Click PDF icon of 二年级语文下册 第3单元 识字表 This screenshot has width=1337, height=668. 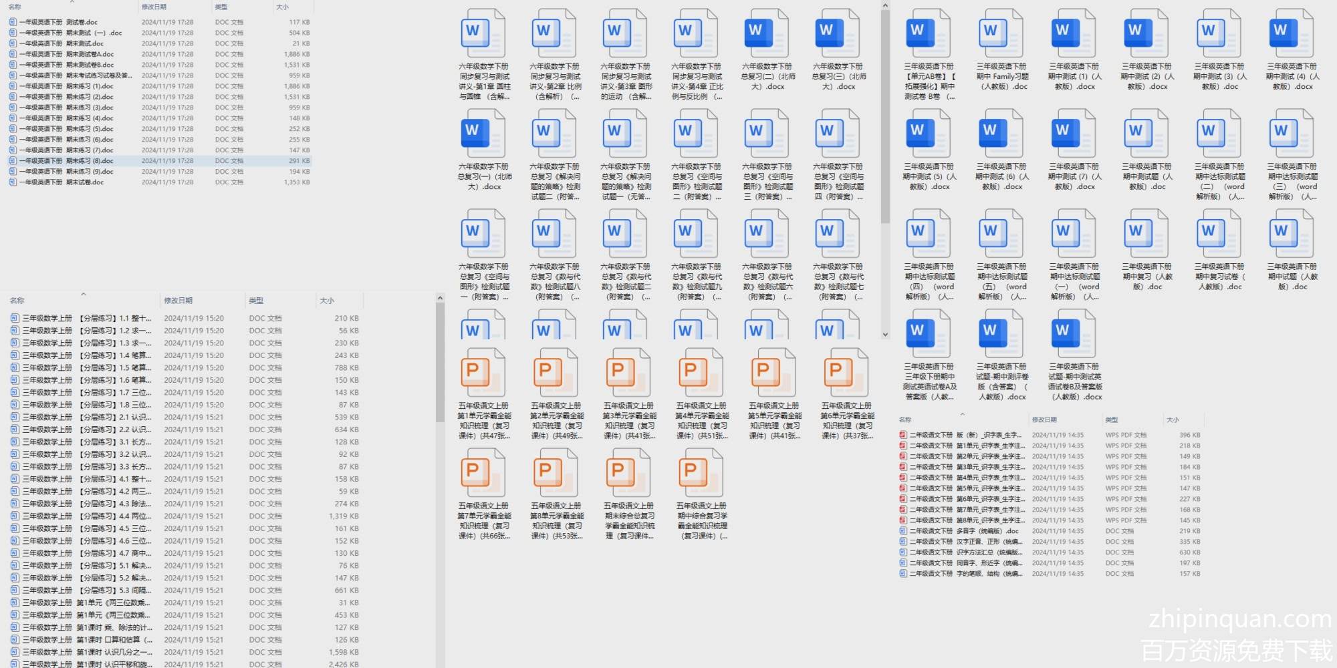[903, 467]
